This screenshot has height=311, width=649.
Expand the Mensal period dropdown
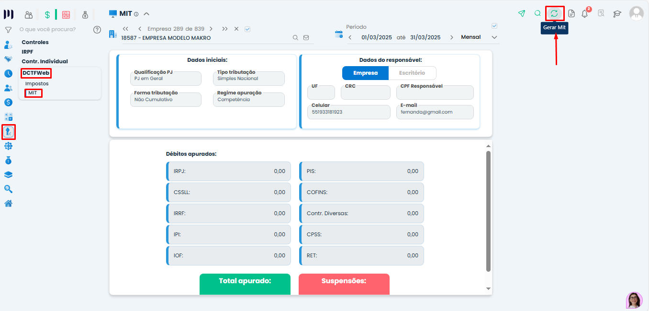pos(494,37)
